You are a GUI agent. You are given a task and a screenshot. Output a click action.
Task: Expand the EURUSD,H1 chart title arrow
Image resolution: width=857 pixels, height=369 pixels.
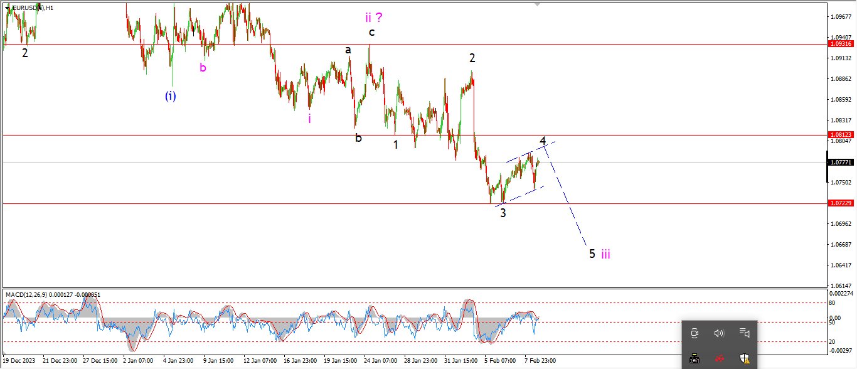(7, 8)
